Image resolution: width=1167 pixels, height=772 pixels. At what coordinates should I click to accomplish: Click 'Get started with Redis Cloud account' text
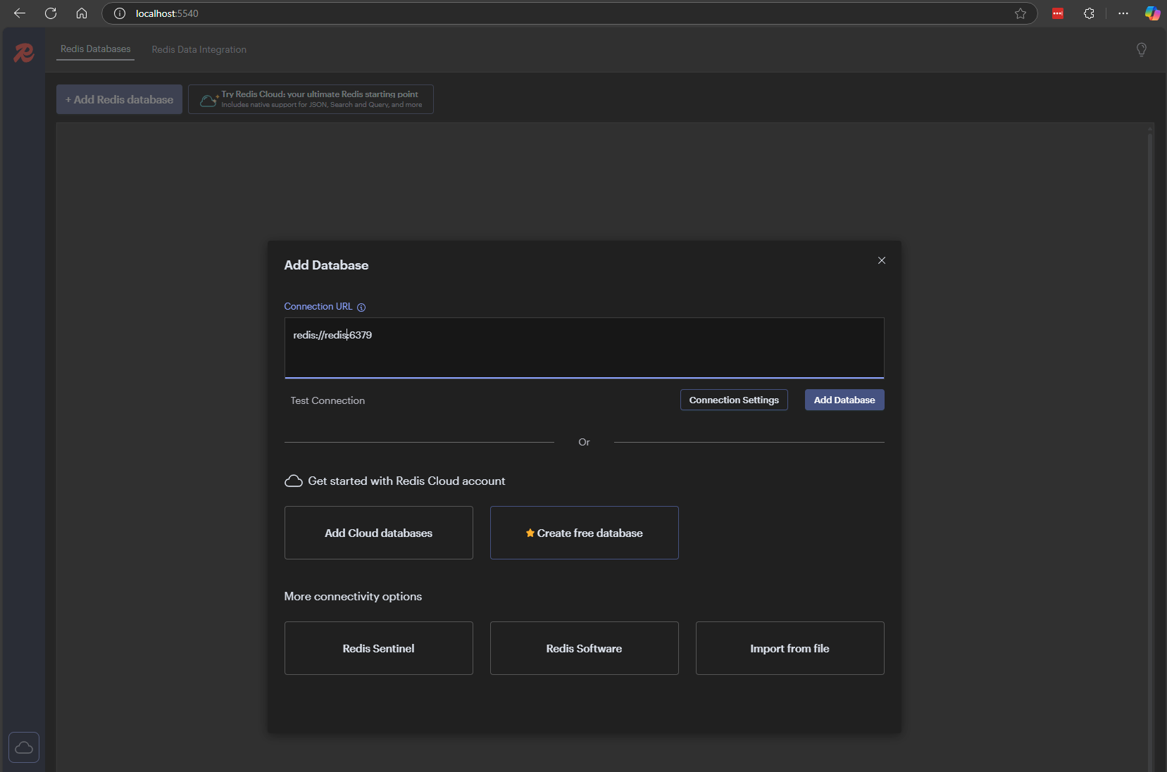click(x=406, y=481)
